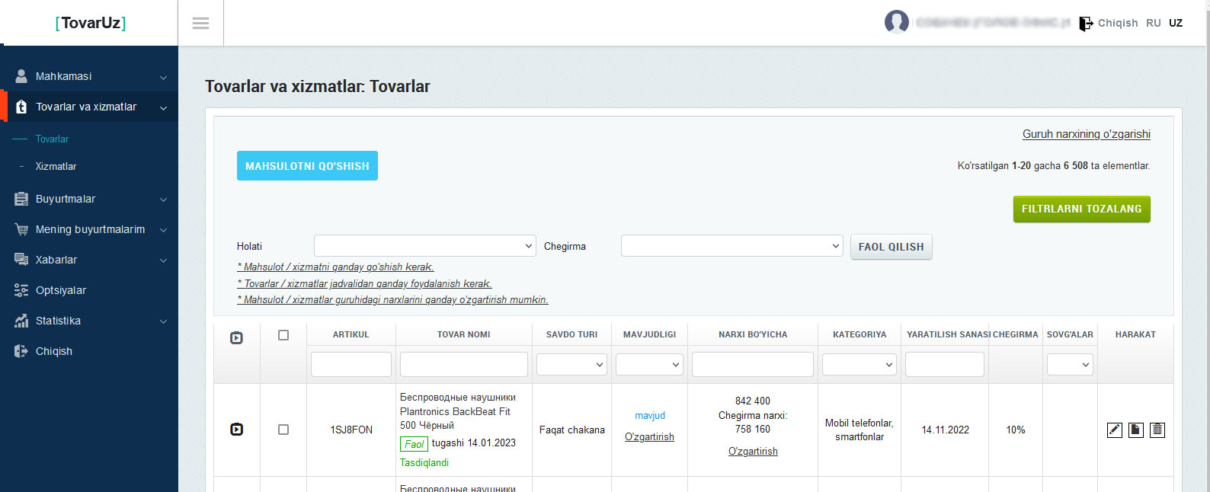Open the Savdo Turi filter dropdown
Image resolution: width=1210 pixels, height=492 pixels.
coord(571,365)
